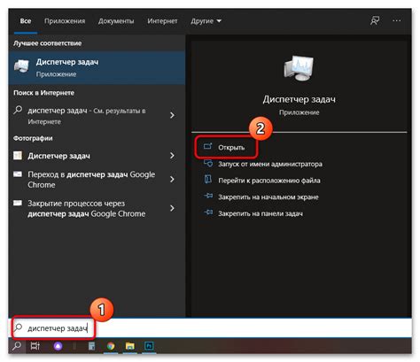Viewport: 420px width, 362px height.
Task: Click web search result диспетчер задач
Action: pos(87,116)
